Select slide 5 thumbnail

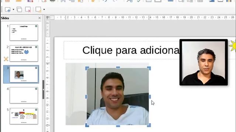coord(24,116)
